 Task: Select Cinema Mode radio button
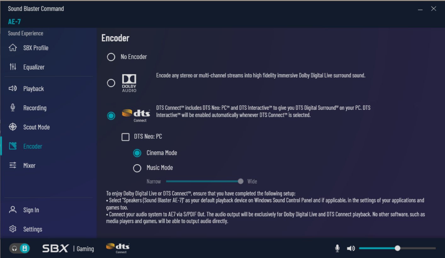[x=137, y=153]
